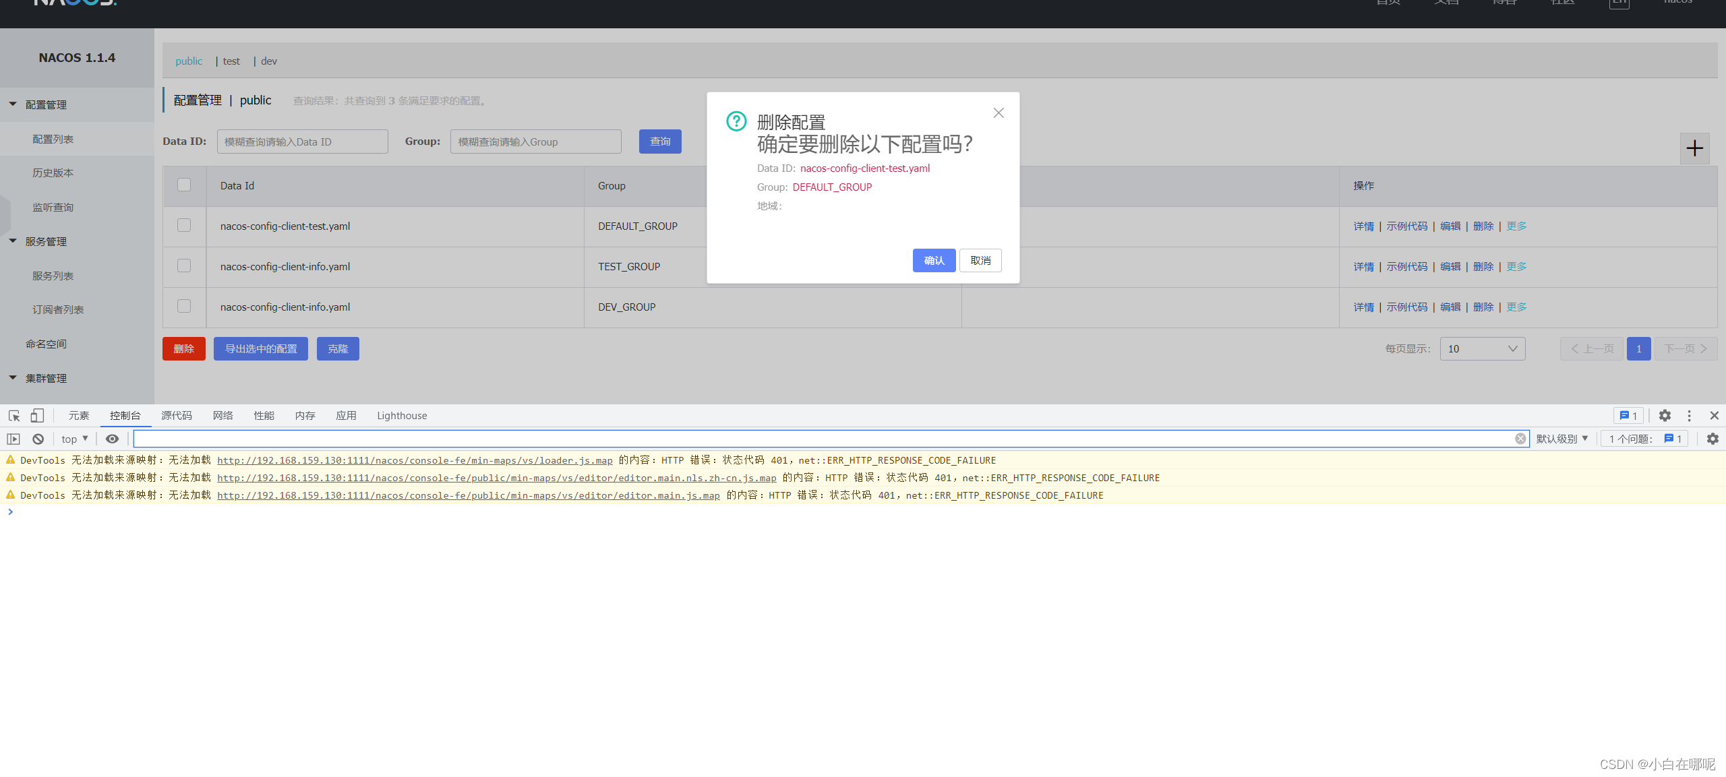Select the public namespace tab

[189, 61]
